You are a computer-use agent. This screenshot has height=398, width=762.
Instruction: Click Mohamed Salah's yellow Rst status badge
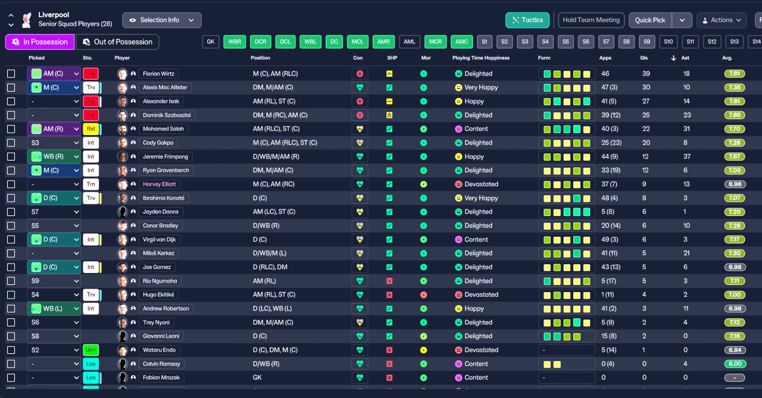pos(90,129)
